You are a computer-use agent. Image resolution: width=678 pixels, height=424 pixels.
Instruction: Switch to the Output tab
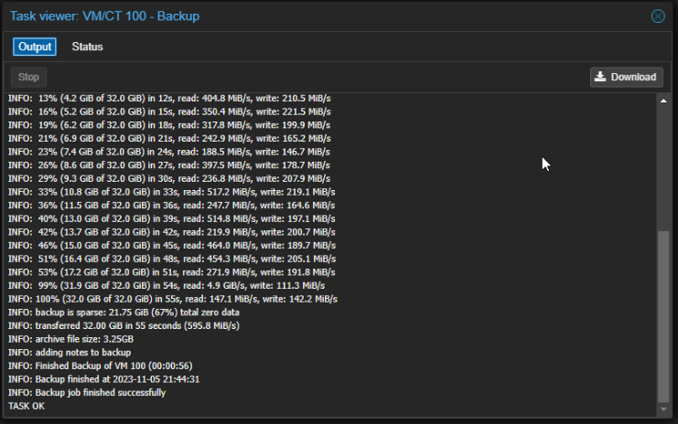point(35,47)
